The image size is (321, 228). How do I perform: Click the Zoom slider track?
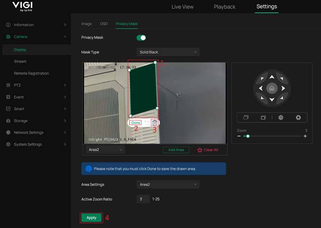pyautogui.click(x=275, y=136)
